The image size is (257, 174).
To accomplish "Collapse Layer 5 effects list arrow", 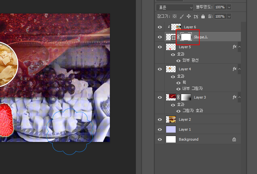I will [x=239, y=47].
